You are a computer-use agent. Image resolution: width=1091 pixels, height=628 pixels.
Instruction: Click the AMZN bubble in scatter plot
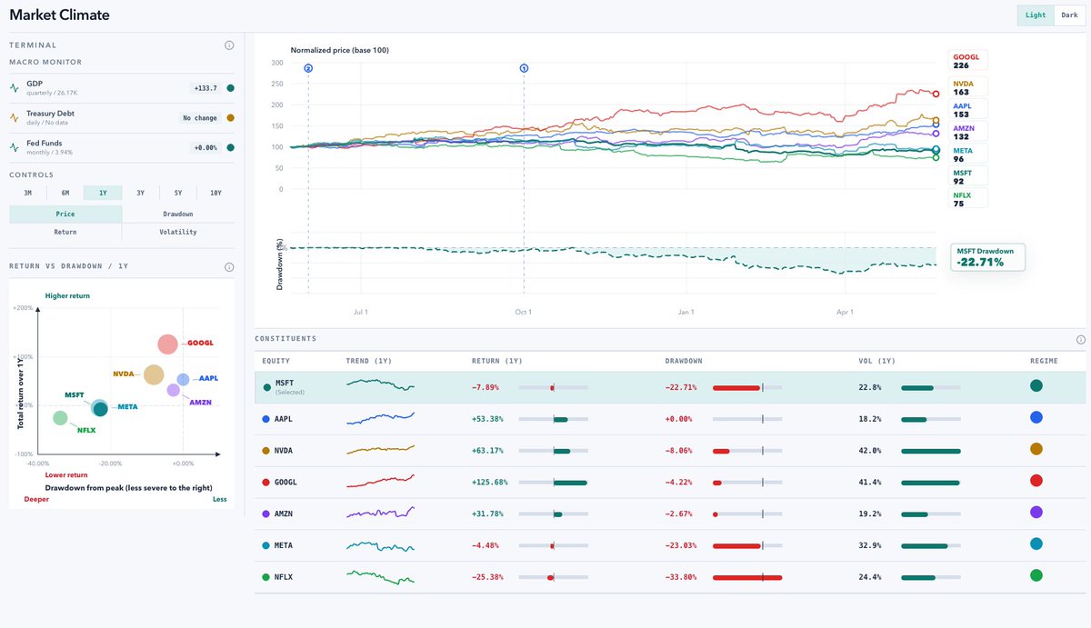tap(173, 390)
